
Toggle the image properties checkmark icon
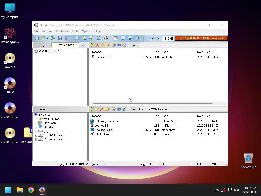pyautogui.click(x=82, y=45)
